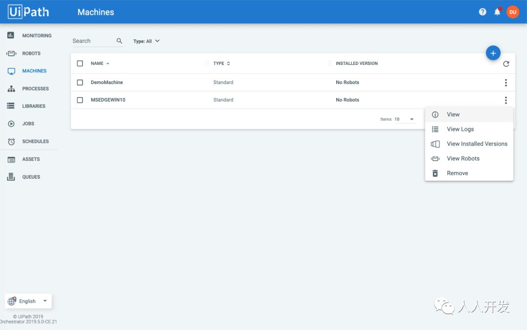Go to MONITORING page
Viewport: 527px width, 330px height.
coord(37,35)
